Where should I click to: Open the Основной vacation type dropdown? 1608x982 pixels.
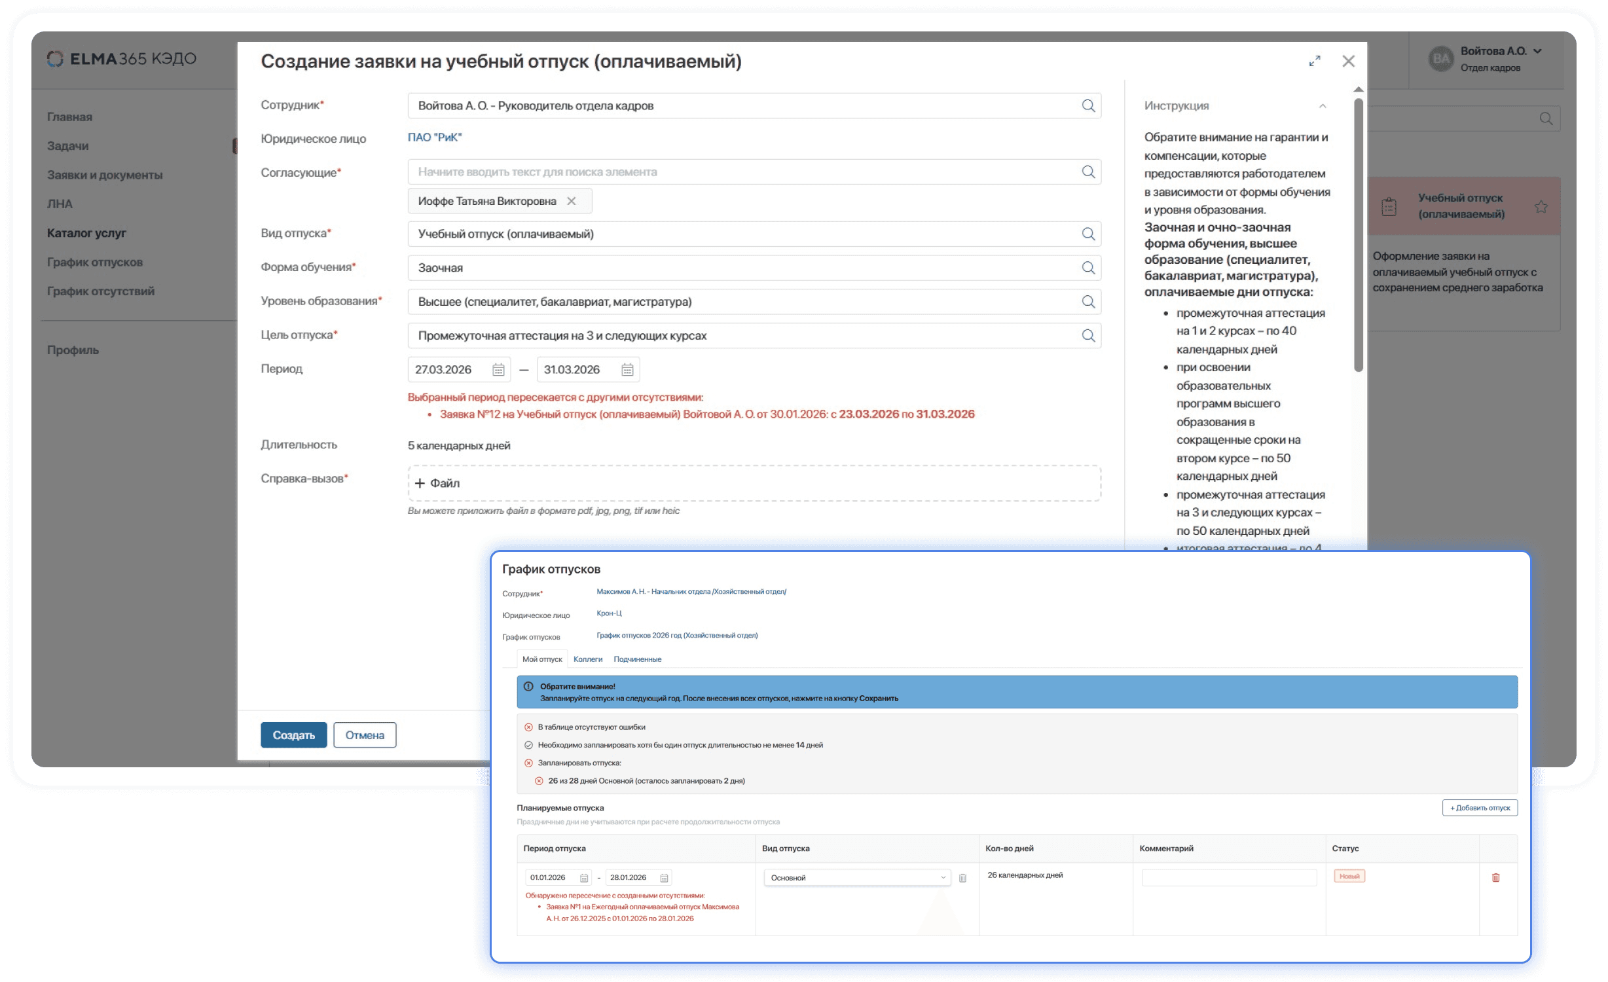tap(857, 878)
